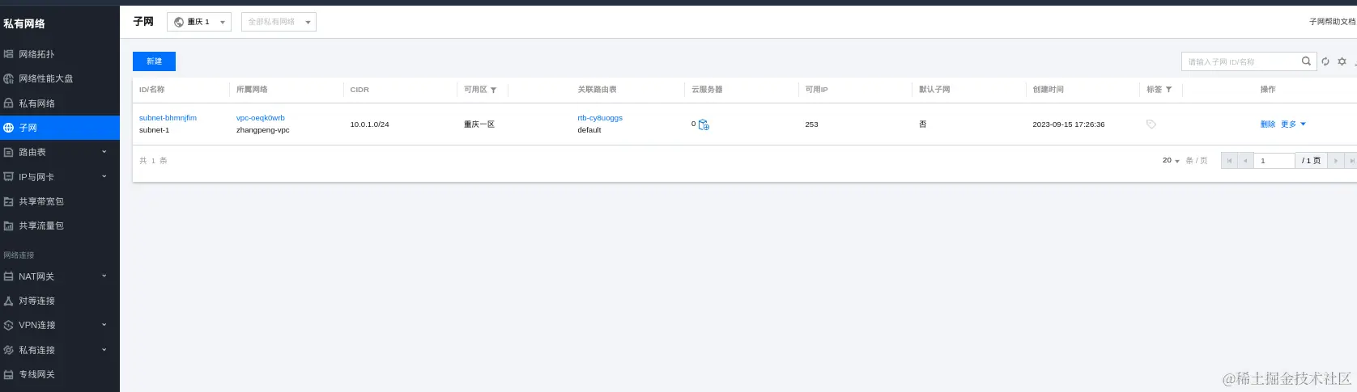The image size is (1357, 392).
Task: Click the 重庆一区 availability zone cell
Action: click(479, 124)
